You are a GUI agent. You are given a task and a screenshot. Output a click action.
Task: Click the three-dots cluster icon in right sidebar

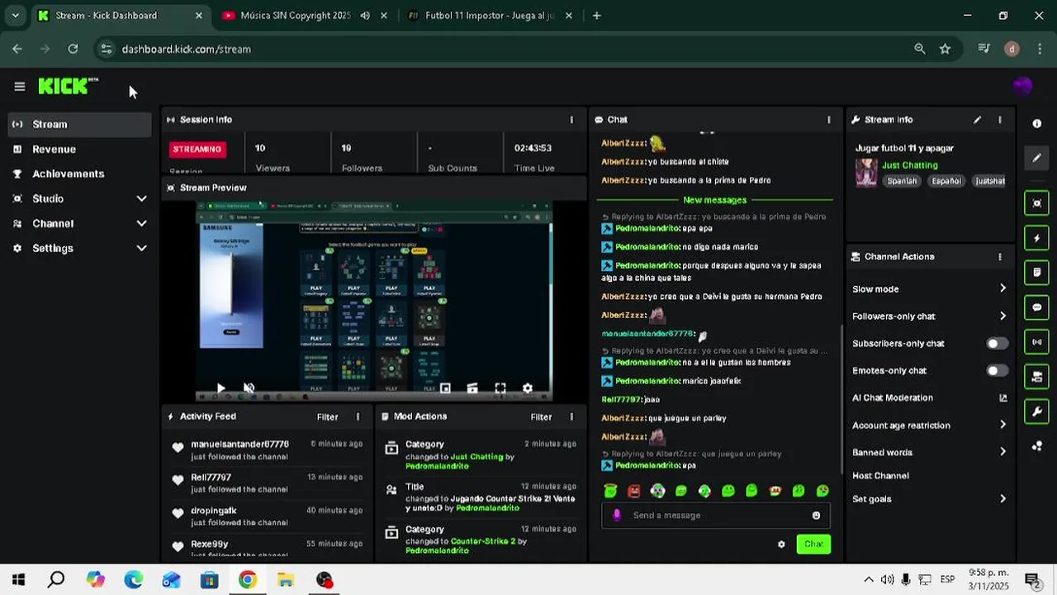click(1037, 446)
